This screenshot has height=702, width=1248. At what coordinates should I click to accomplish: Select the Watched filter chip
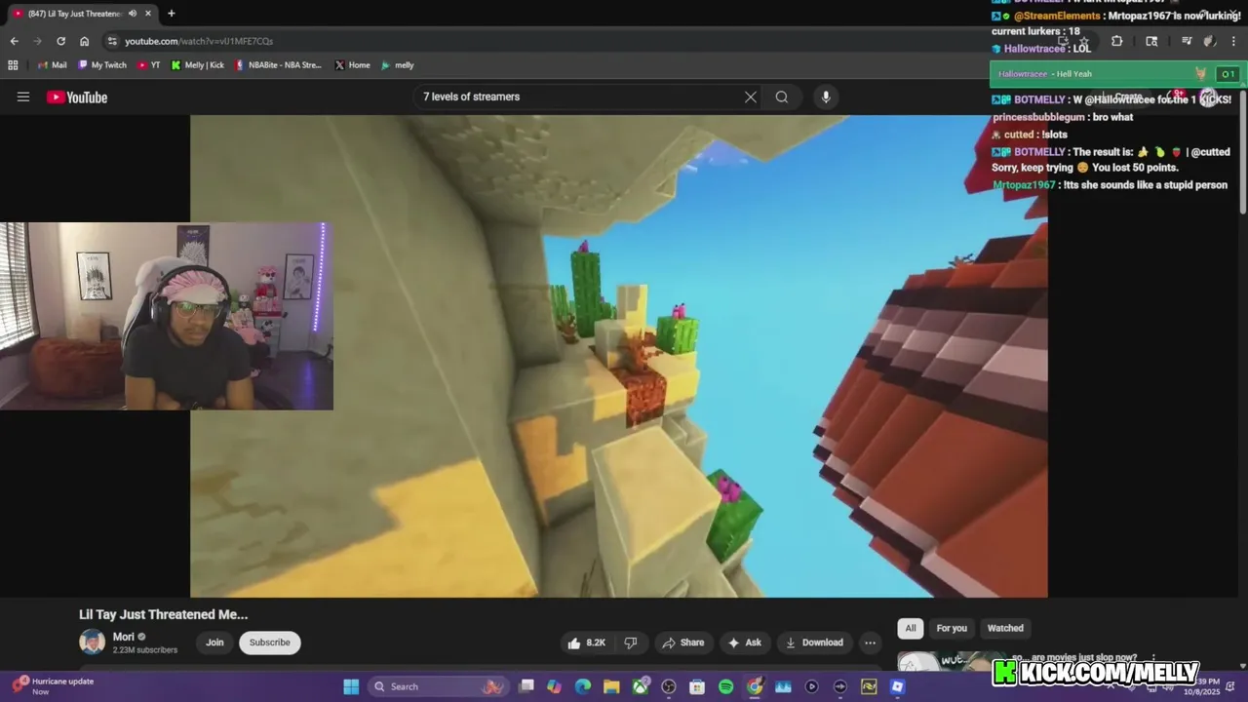[x=1005, y=628]
